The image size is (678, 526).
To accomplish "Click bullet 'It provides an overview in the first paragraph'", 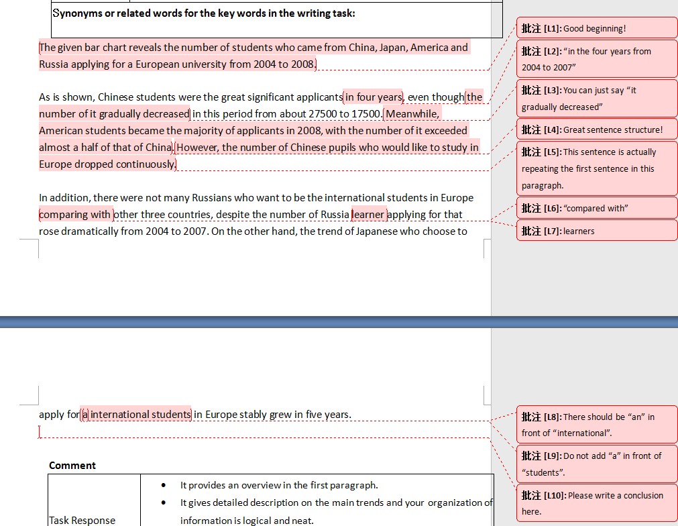I will tap(279, 485).
